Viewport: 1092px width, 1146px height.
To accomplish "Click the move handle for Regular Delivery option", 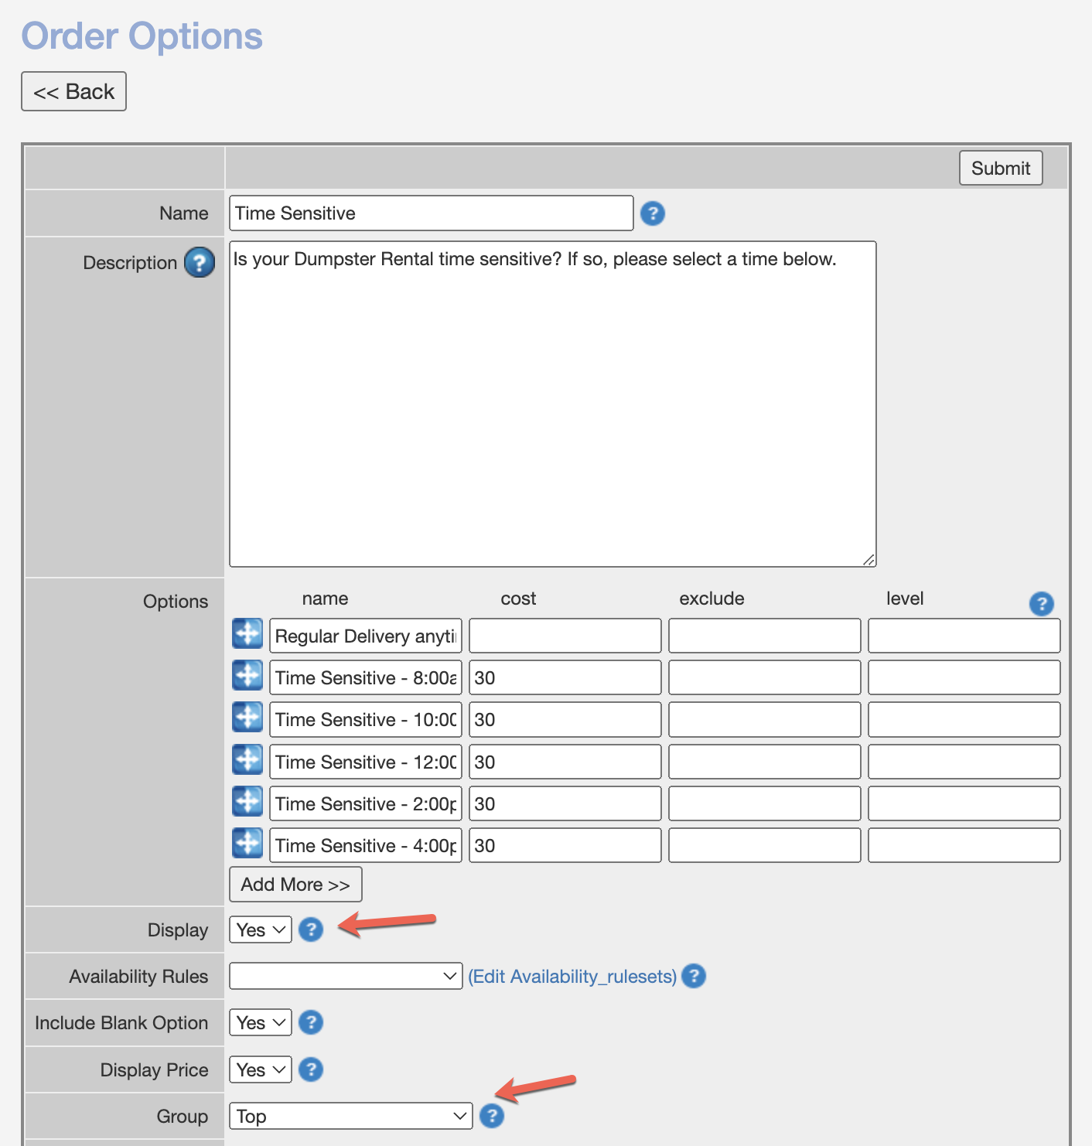I will [247, 634].
